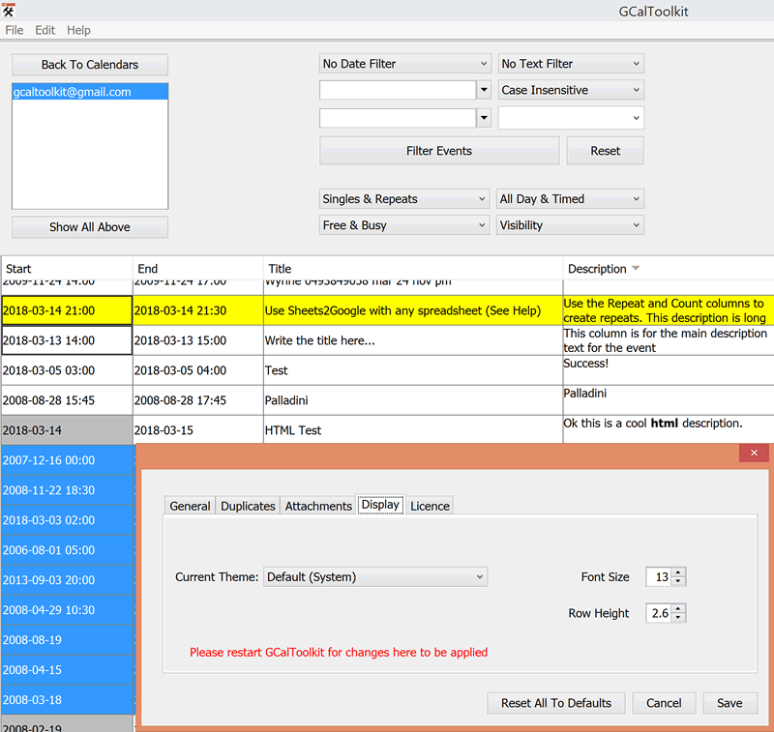Open the second date field's calendar arrow

(484, 118)
